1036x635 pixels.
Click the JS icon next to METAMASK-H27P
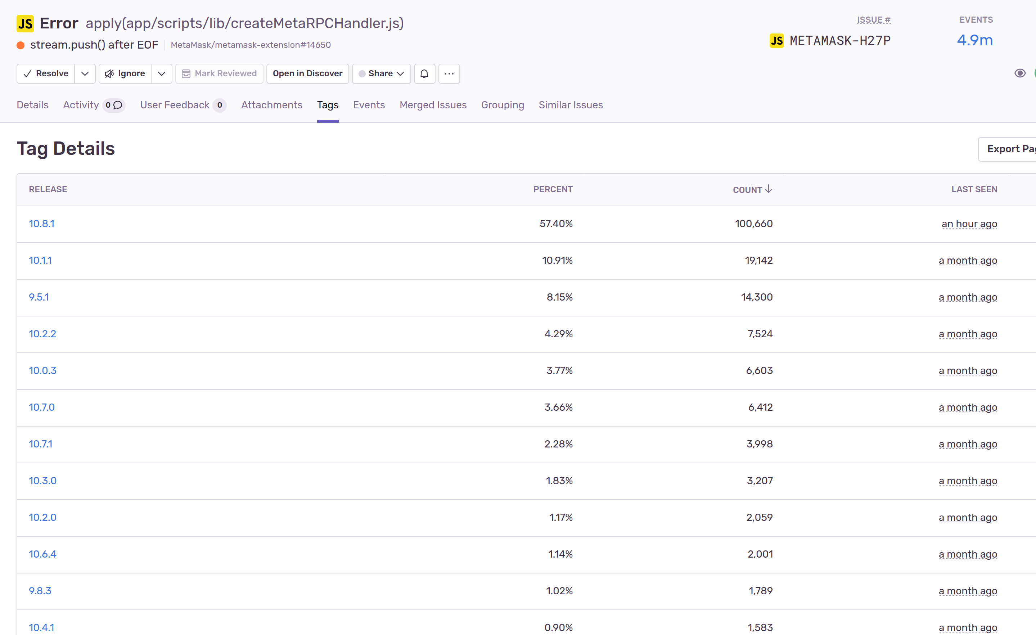[777, 40]
